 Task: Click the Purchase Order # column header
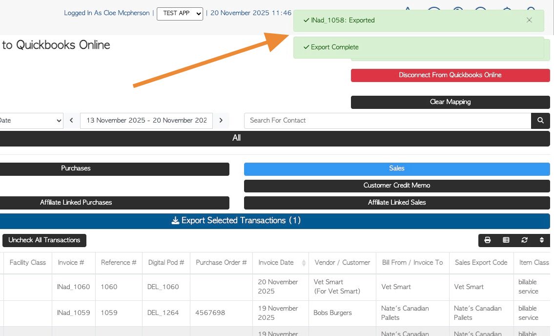pyautogui.click(x=221, y=263)
